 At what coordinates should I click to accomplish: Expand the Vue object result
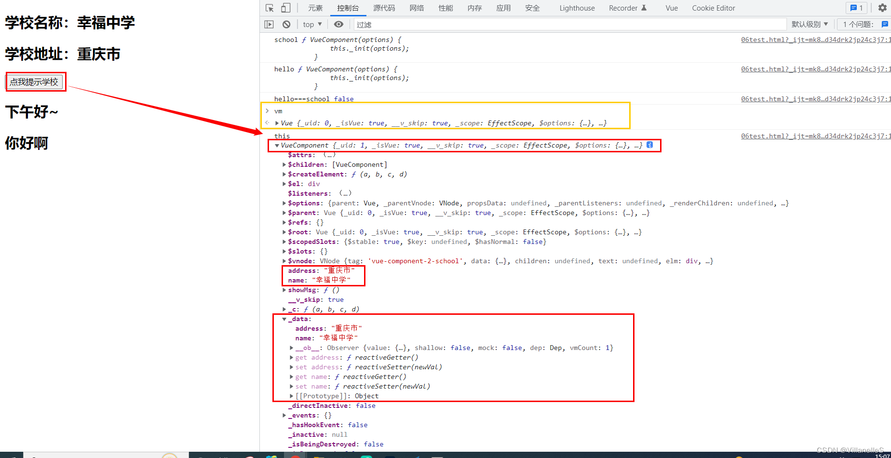(x=277, y=123)
